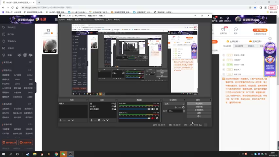The height and width of the screenshot is (157, 279).
Task: Open the OBS 编辑(E) menu
Action: pos(69,20)
